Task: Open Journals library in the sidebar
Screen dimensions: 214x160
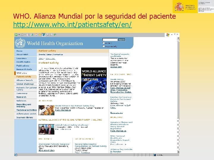Action: pyautogui.click(x=25, y=117)
